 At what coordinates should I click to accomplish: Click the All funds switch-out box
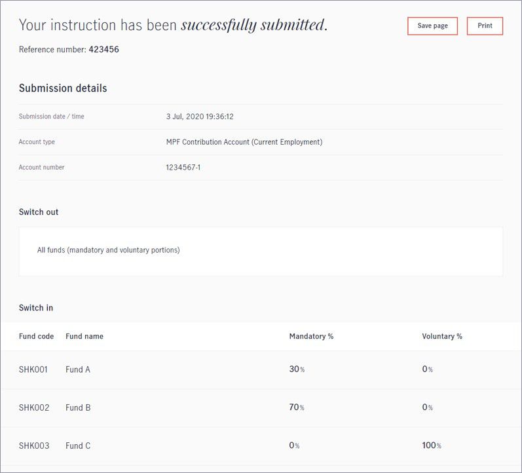tap(261, 252)
